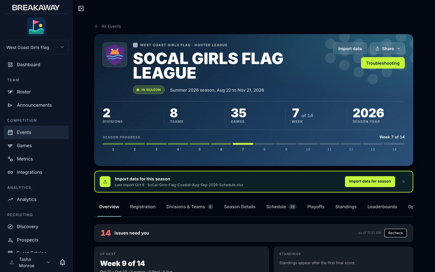Click the upload icon in import banner

point(105,182)
